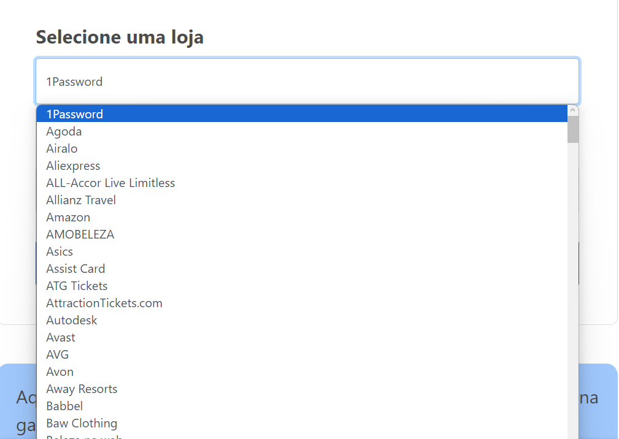Image resolution: width=619 pixels, height=439 pixels.
Task: Pick Babbel from the list
Action: pyautogui.click(x=64, y=406)
